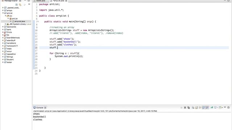Click the Terminate button in Console toolbar
The height and width of the screenshot is (130, 232).
click(181, 108)
